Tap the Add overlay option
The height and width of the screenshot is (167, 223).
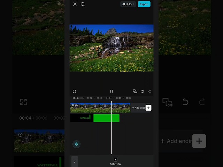(115, 161)
